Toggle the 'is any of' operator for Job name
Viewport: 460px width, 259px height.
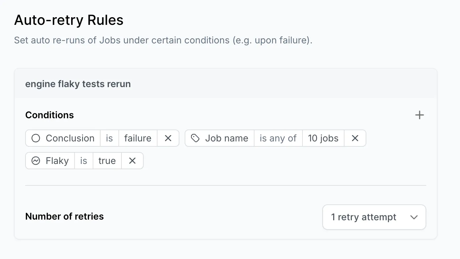278,138
